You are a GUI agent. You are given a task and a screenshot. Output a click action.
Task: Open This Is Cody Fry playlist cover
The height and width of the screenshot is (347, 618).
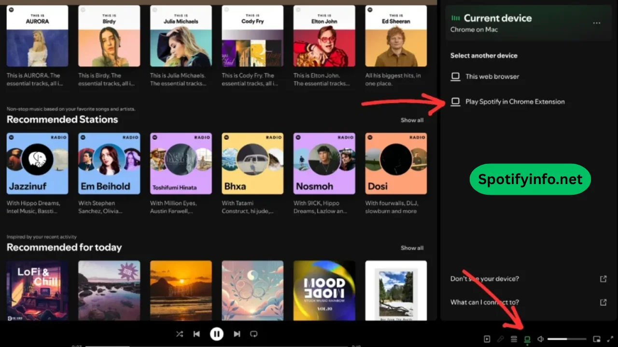pyautogui.click(x=253, y=36)
